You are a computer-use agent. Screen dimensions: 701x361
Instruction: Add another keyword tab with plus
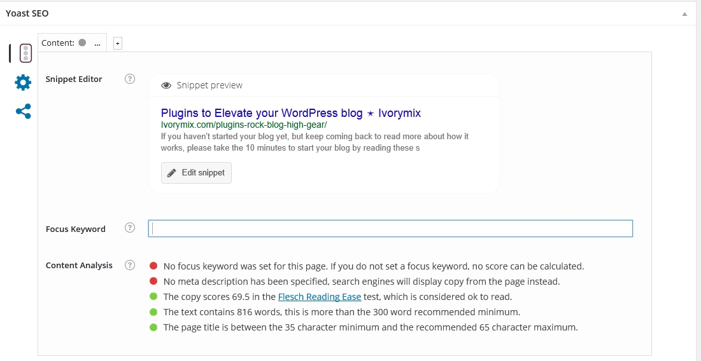[x=118, y=43]
